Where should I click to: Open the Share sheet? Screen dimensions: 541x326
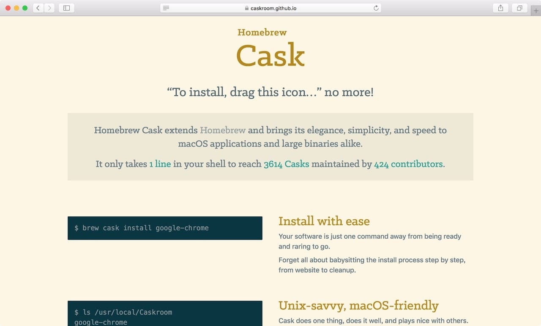(500, 8)
